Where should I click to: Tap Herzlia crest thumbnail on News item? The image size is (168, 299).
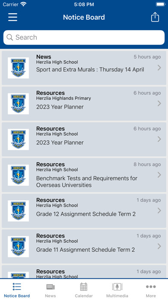pyautogui.click(x=18, y=68)
